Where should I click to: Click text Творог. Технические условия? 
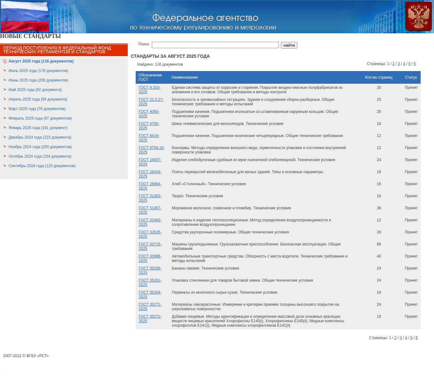pos(197,196)
